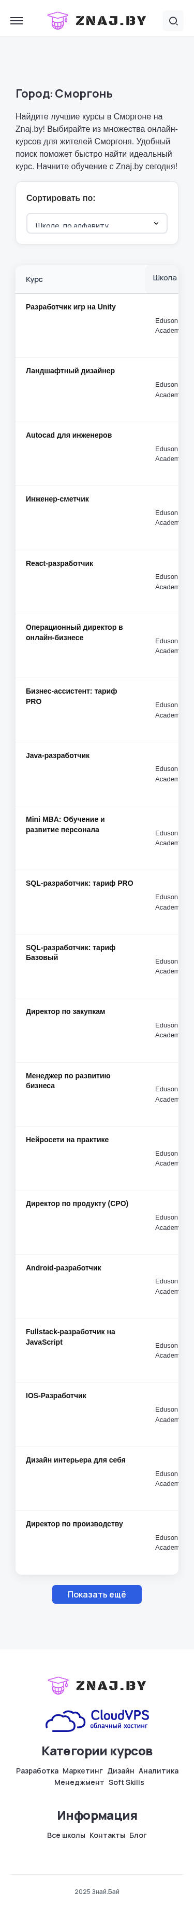Click Показать ещё button
The height and width of the screenshot is (1909, 194).
97,1594
